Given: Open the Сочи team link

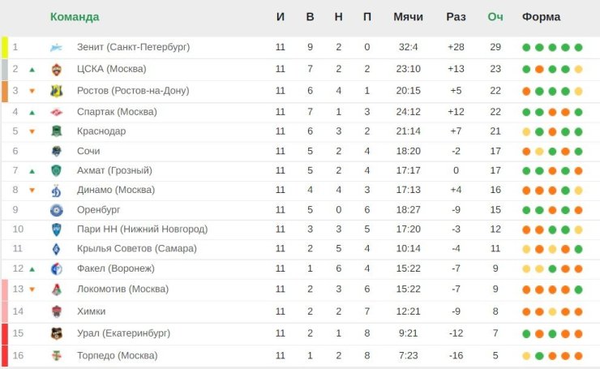Looking at the screenshot, I should [88, 151].
